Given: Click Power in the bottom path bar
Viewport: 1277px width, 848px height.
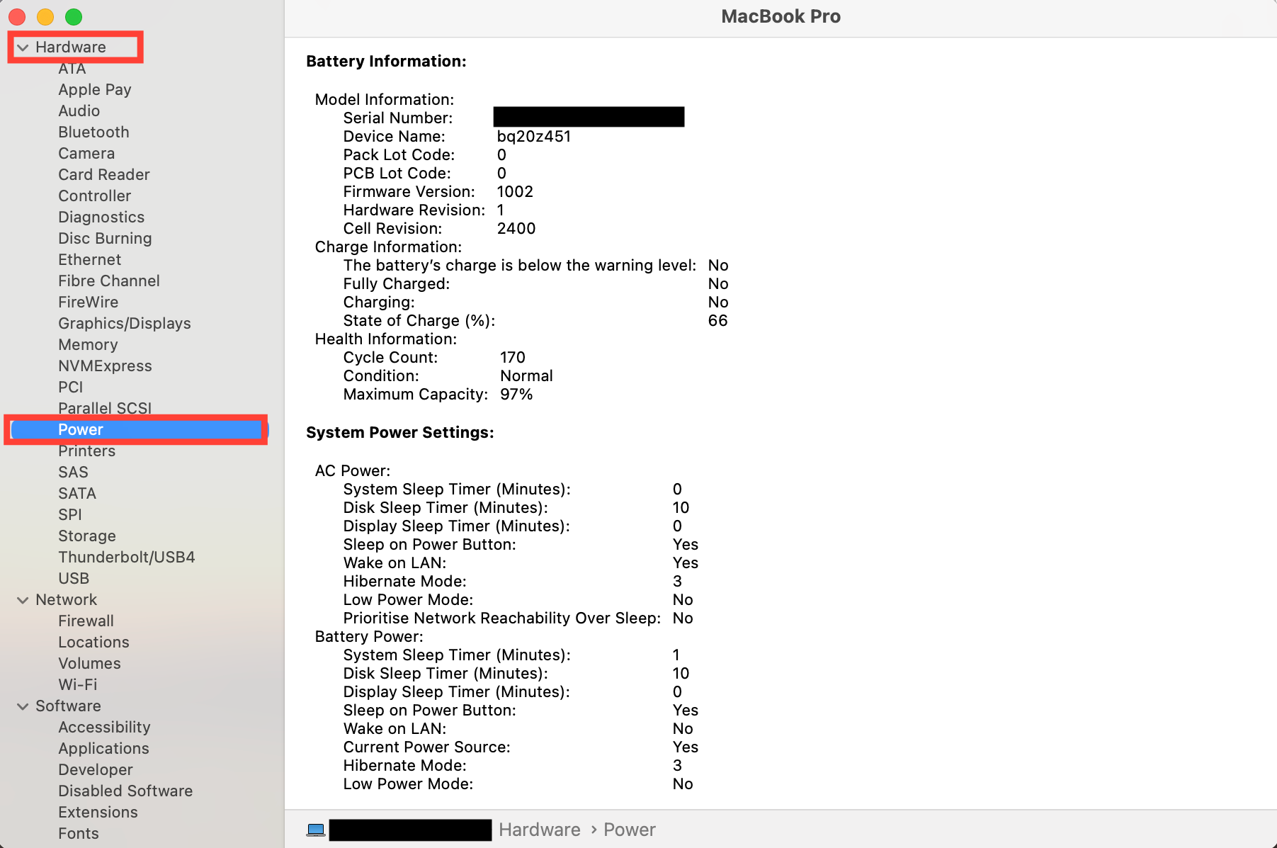Looking at the screenshot, I should click(630, 830).
